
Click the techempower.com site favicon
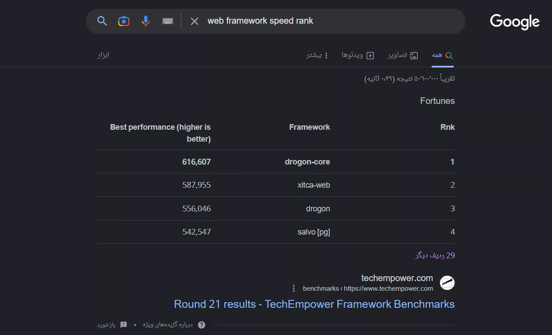(x=447, y=283)
